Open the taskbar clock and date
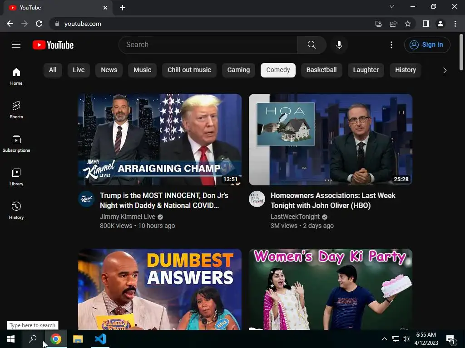This screenshot has width=465, height=348. point(426,339)
